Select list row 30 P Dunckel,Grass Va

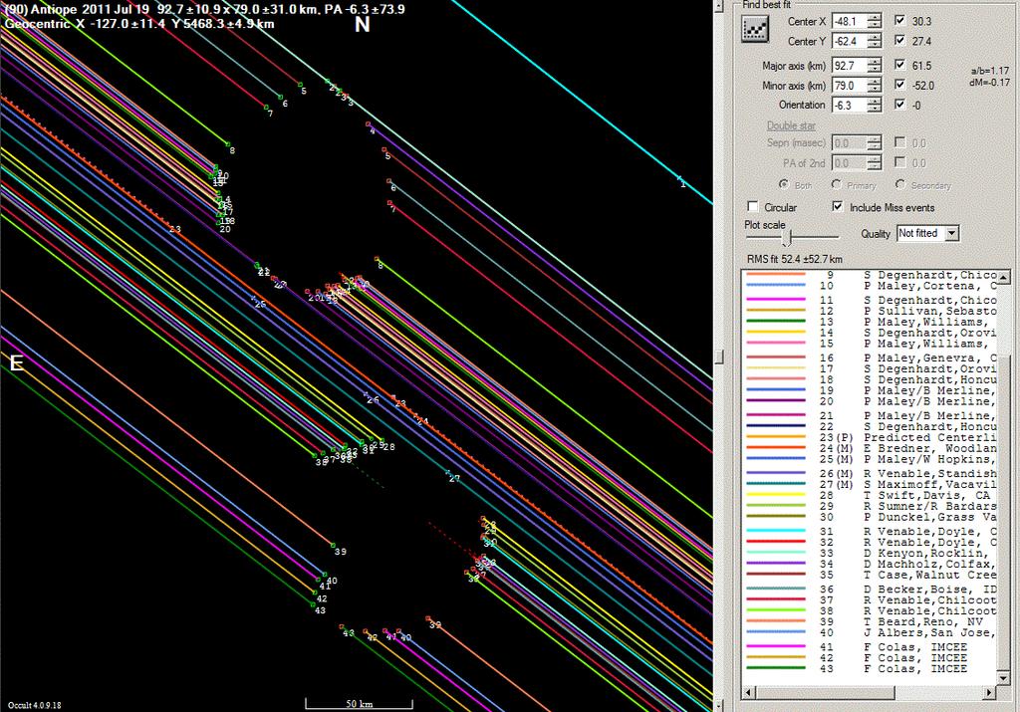[x=869, y=517]
